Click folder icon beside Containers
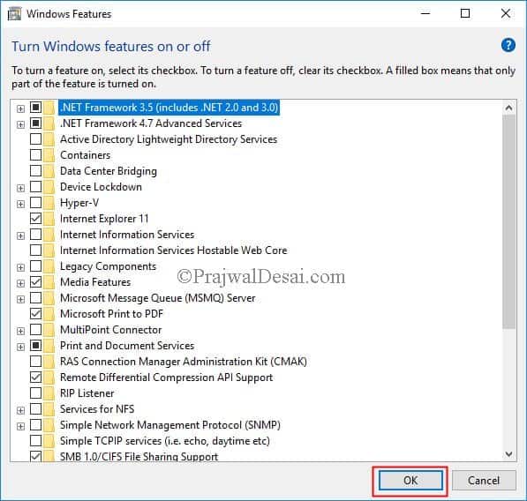This screenshot has height=501, width=527. click(x=49, y=155)
